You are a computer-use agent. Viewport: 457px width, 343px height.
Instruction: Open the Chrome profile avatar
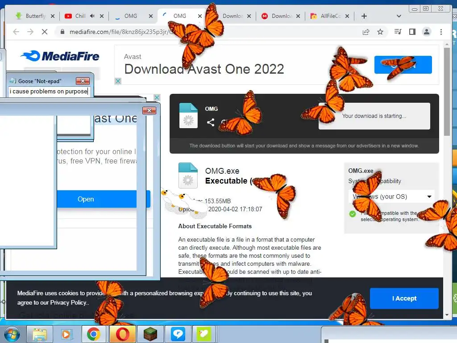pos(426,32)
